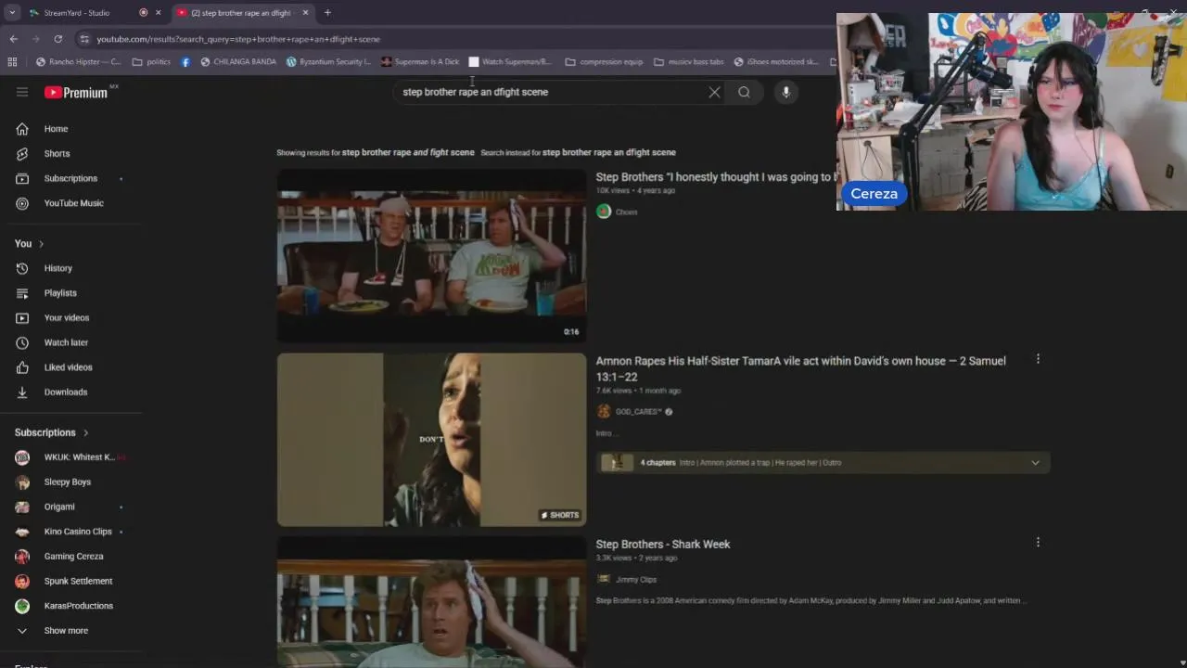1187x668 pixels.
Task: Click the Amnon Rapes His Half-Sister video title
Action: tap(800, 368)
